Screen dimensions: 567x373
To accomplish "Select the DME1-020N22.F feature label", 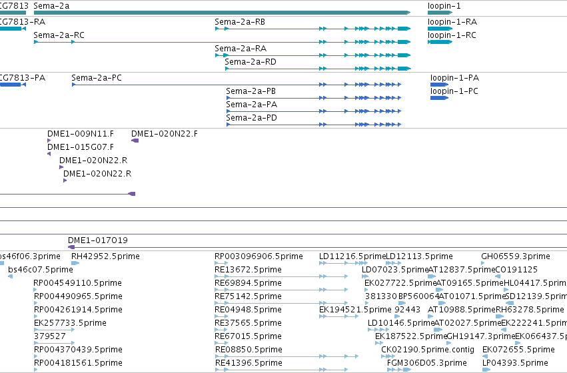I will coord(164,134).
